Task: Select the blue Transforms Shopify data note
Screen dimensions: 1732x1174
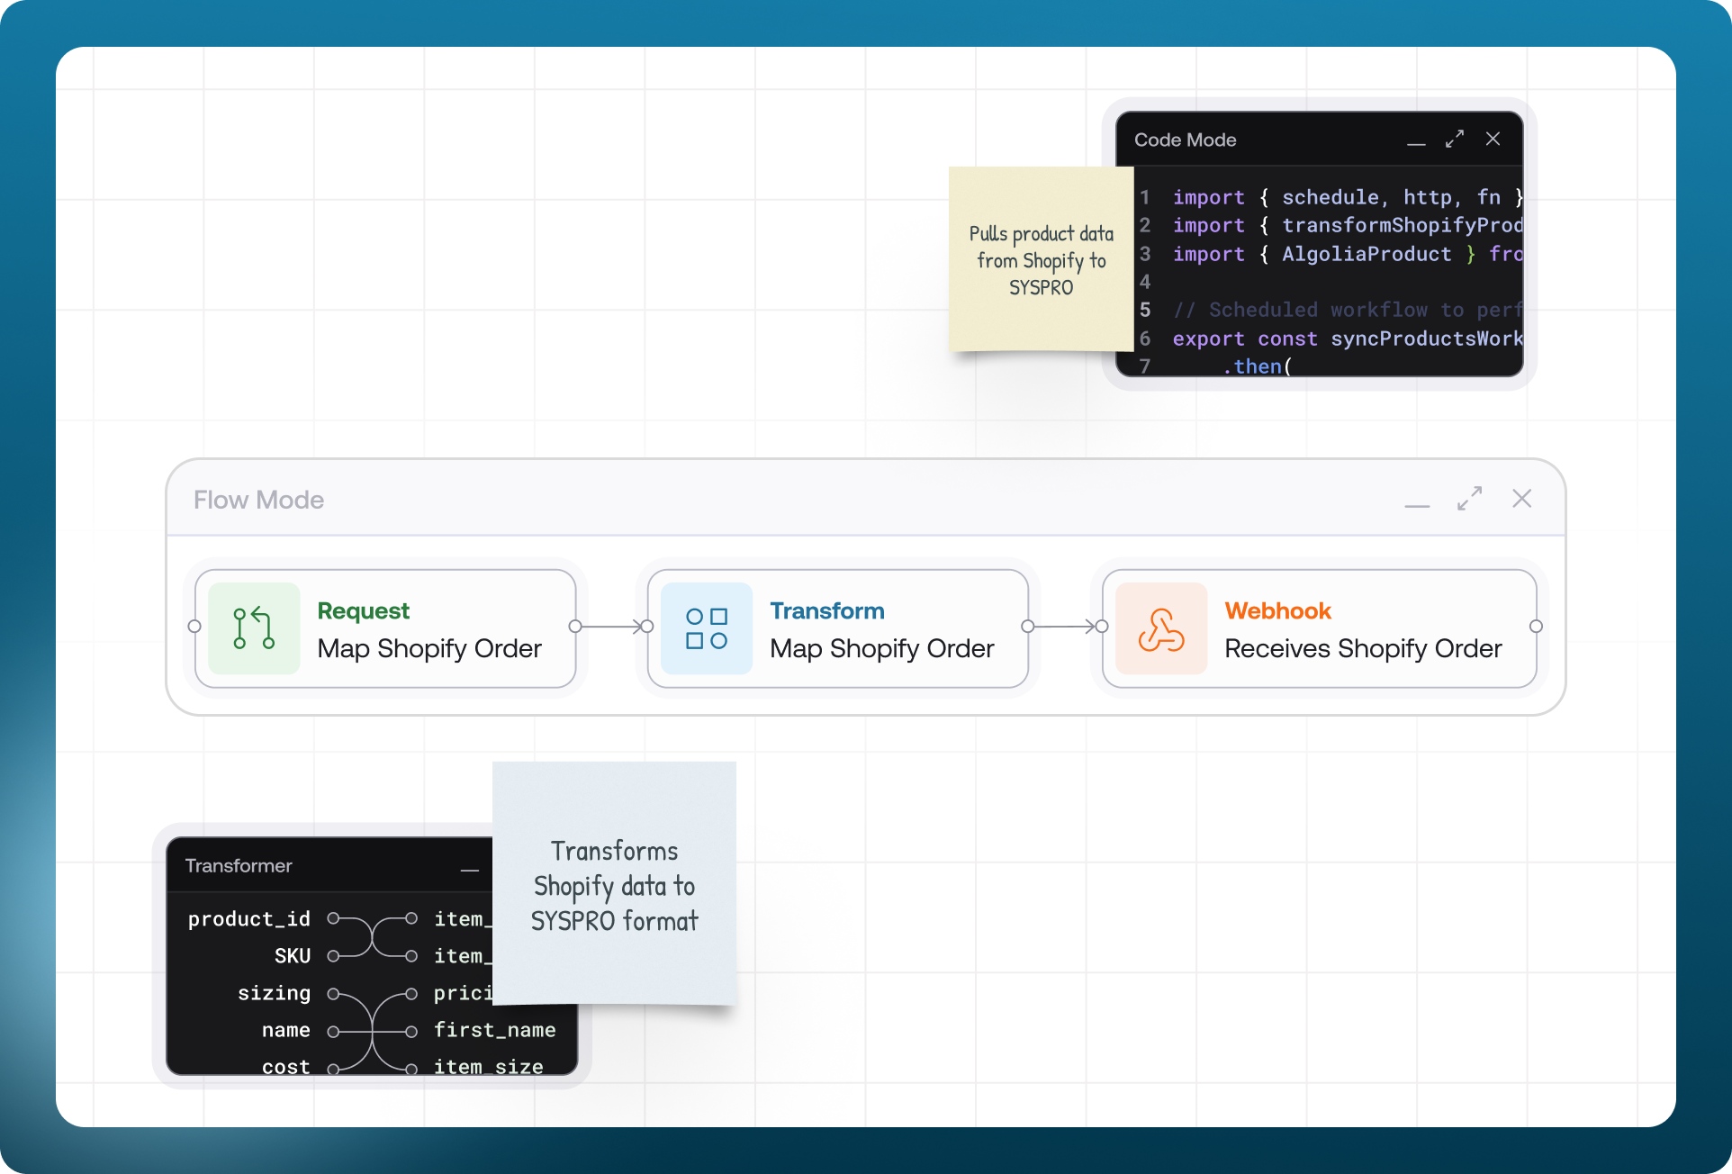Action: pos(614,884)
